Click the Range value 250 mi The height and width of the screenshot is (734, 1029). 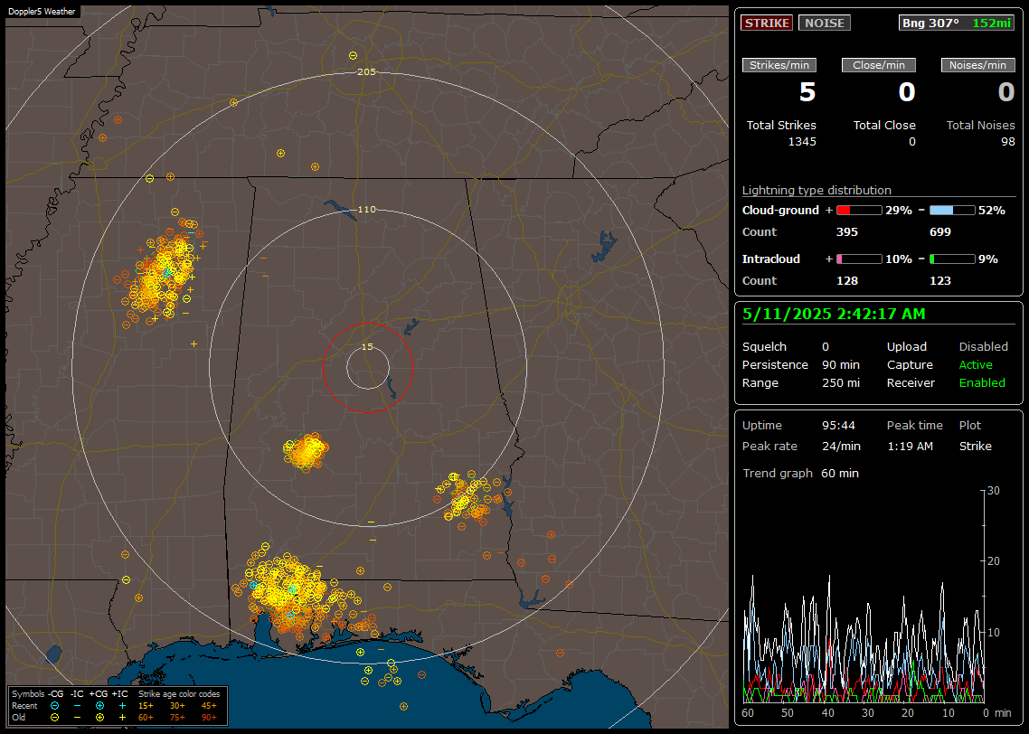[841, 383]
